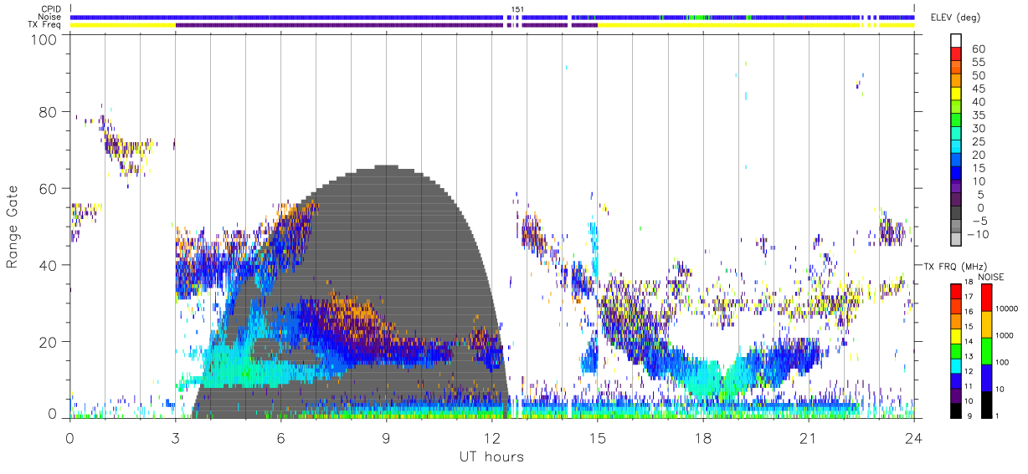Click the 'Noise' strip label at top left
Screen dimensions: 1028x474
coord(50,17)
